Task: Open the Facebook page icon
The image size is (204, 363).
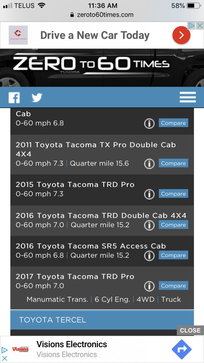Action: [x=14, y=98]
